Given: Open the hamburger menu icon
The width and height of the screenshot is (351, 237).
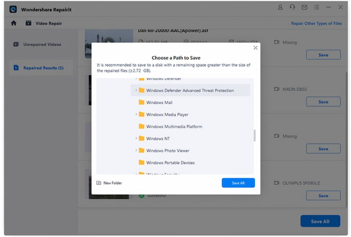Looking at the screenshot, I should [317, 7].
